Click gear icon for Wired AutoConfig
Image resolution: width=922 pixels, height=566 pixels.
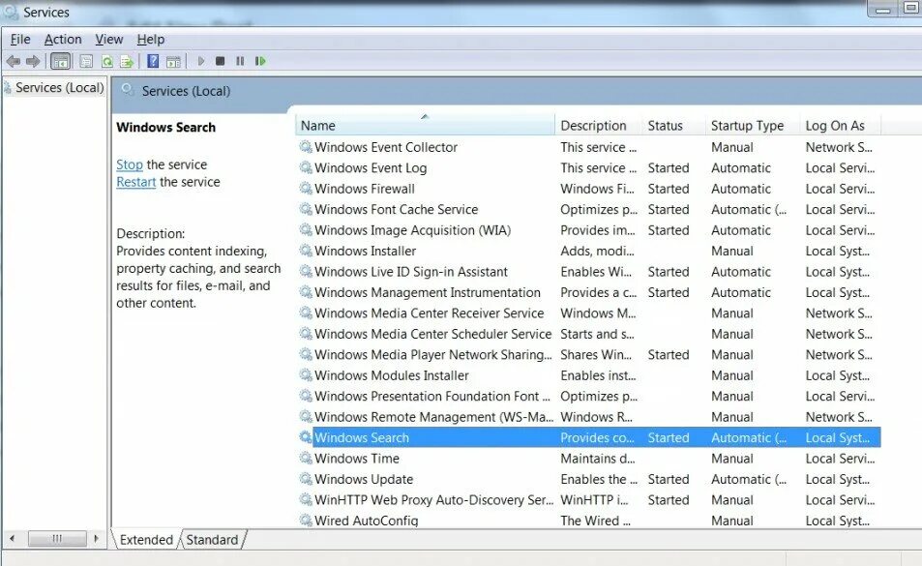(x=306, y=521)
